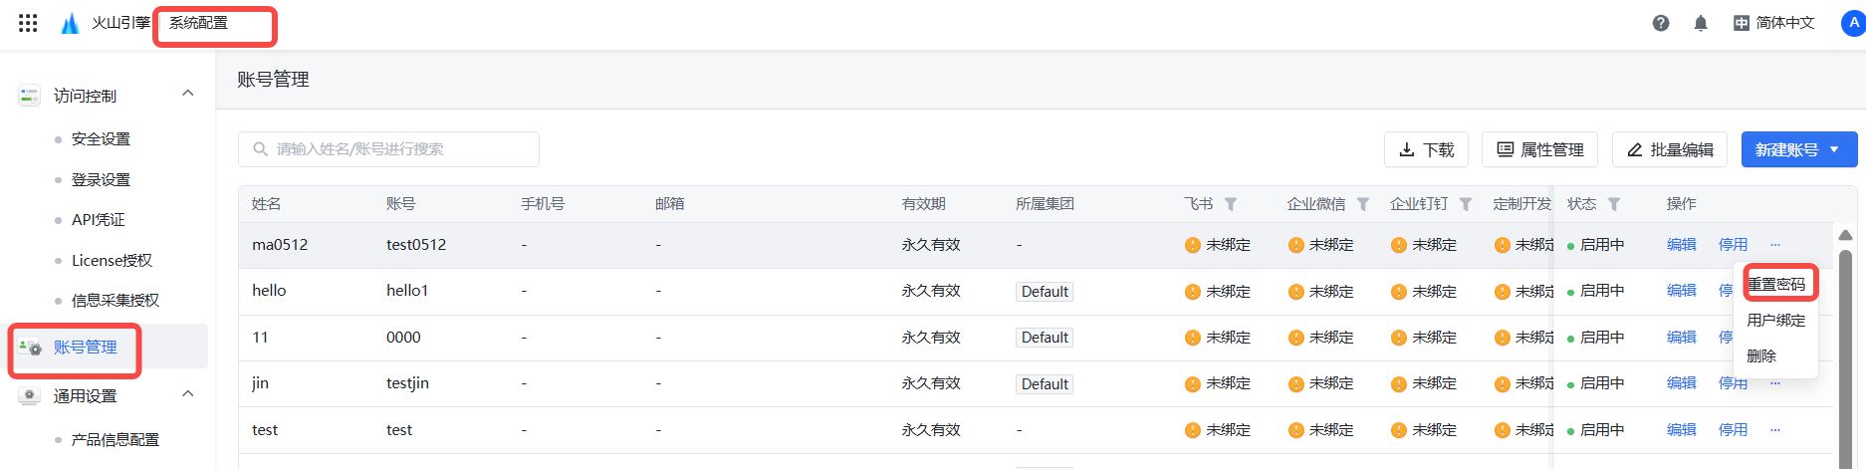Screen dimensions: 1866x469
Task: Open the app launcher grid icon
Action: 28,23
